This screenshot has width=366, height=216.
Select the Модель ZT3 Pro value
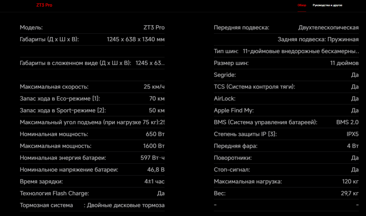point(154,28)
